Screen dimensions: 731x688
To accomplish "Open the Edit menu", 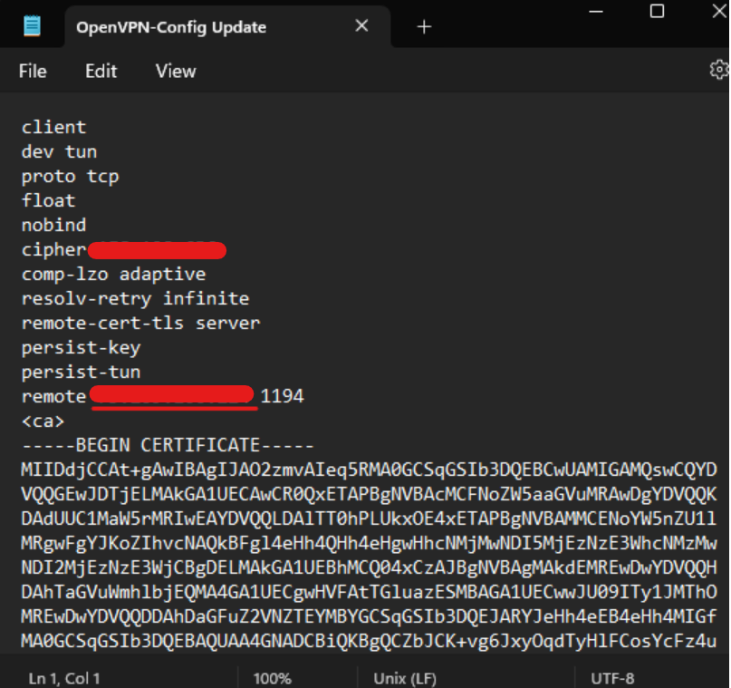I will coord(101,72).
